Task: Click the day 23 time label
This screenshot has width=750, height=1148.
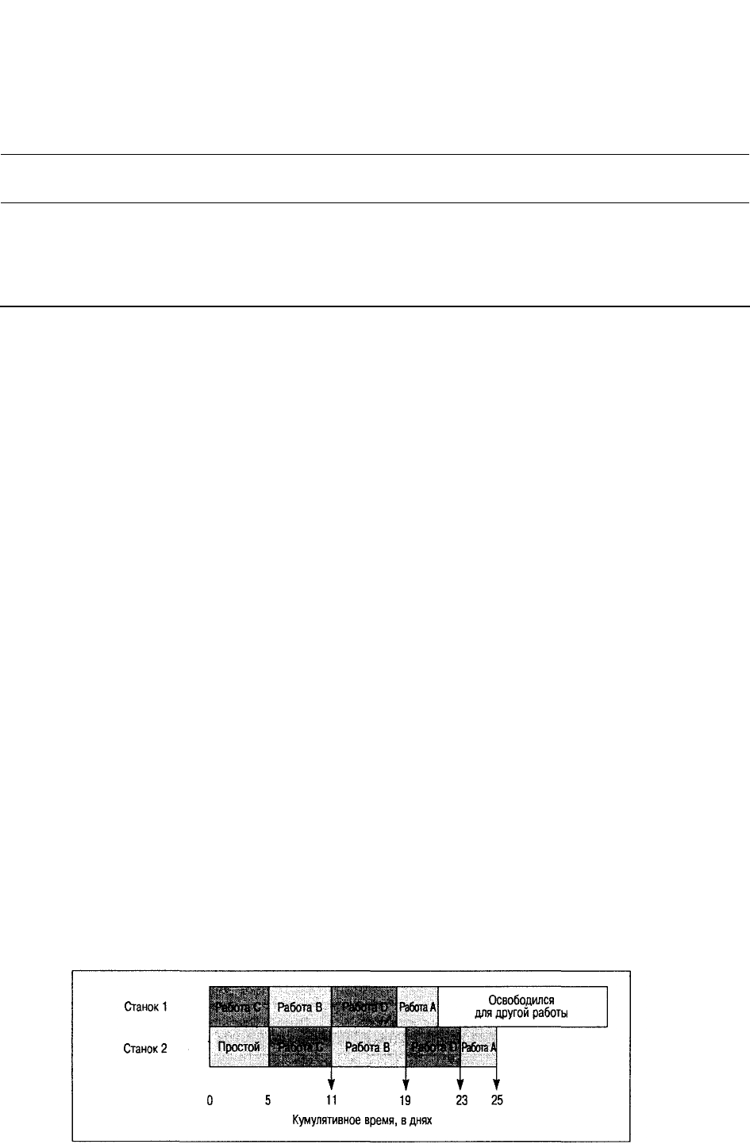Action: [x=461, y=1100]
